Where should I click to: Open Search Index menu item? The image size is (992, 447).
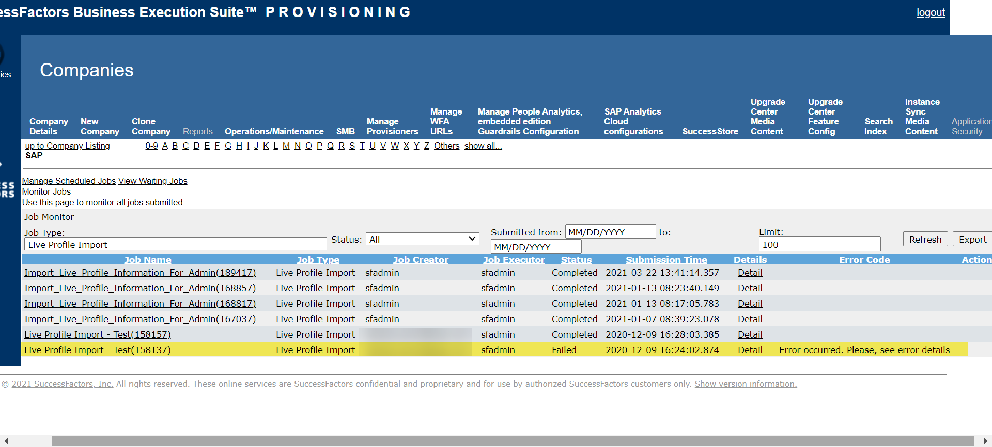click(878, 126)
